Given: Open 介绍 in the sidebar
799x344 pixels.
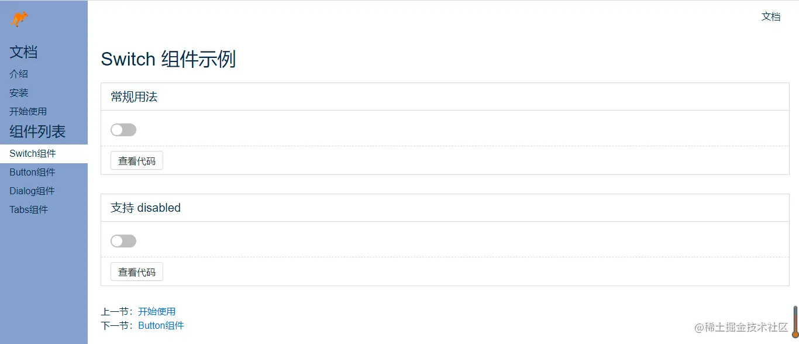Looking at the screenshot, I should coord(19,74).
